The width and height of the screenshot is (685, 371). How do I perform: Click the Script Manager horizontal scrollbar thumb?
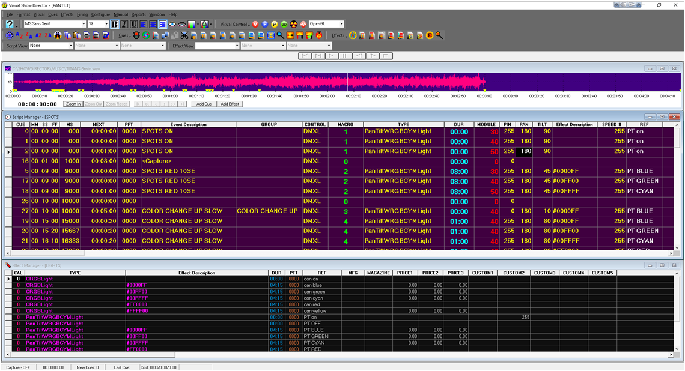[x=47, y=253]
